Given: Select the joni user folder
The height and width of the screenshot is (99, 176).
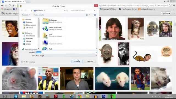Looking at the screenshot, I should coord(52,35).
